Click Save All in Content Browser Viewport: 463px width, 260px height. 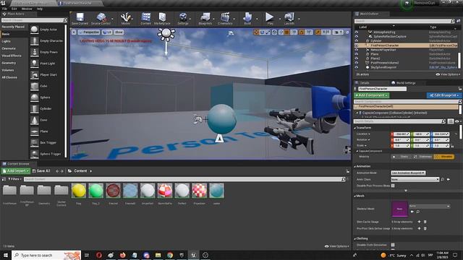pyautogui.click(x=41, y=171)
